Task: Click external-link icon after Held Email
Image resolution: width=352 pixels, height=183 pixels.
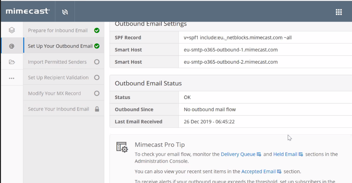Action: [x=301, y=154]
